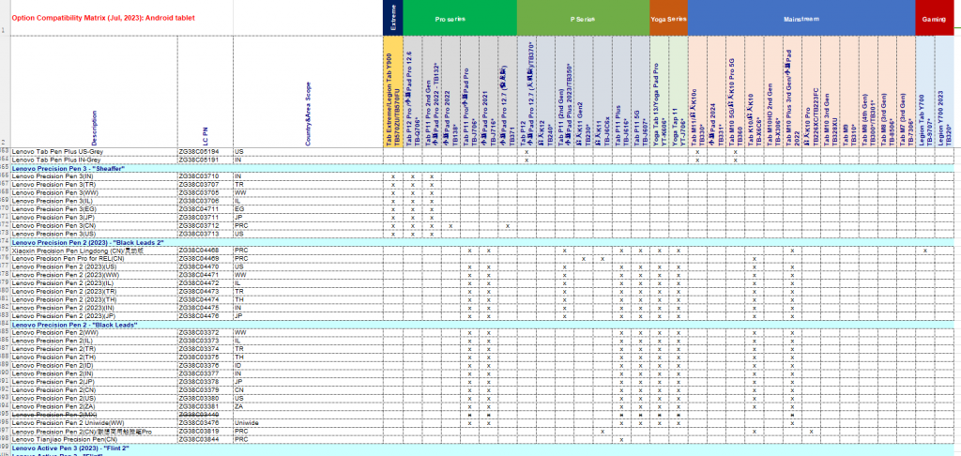This screenshot has width=961, height=456.
Task: Select the Xiaoxin Precision Pen Lingdong (CN) cell
Action: point(95,251)
